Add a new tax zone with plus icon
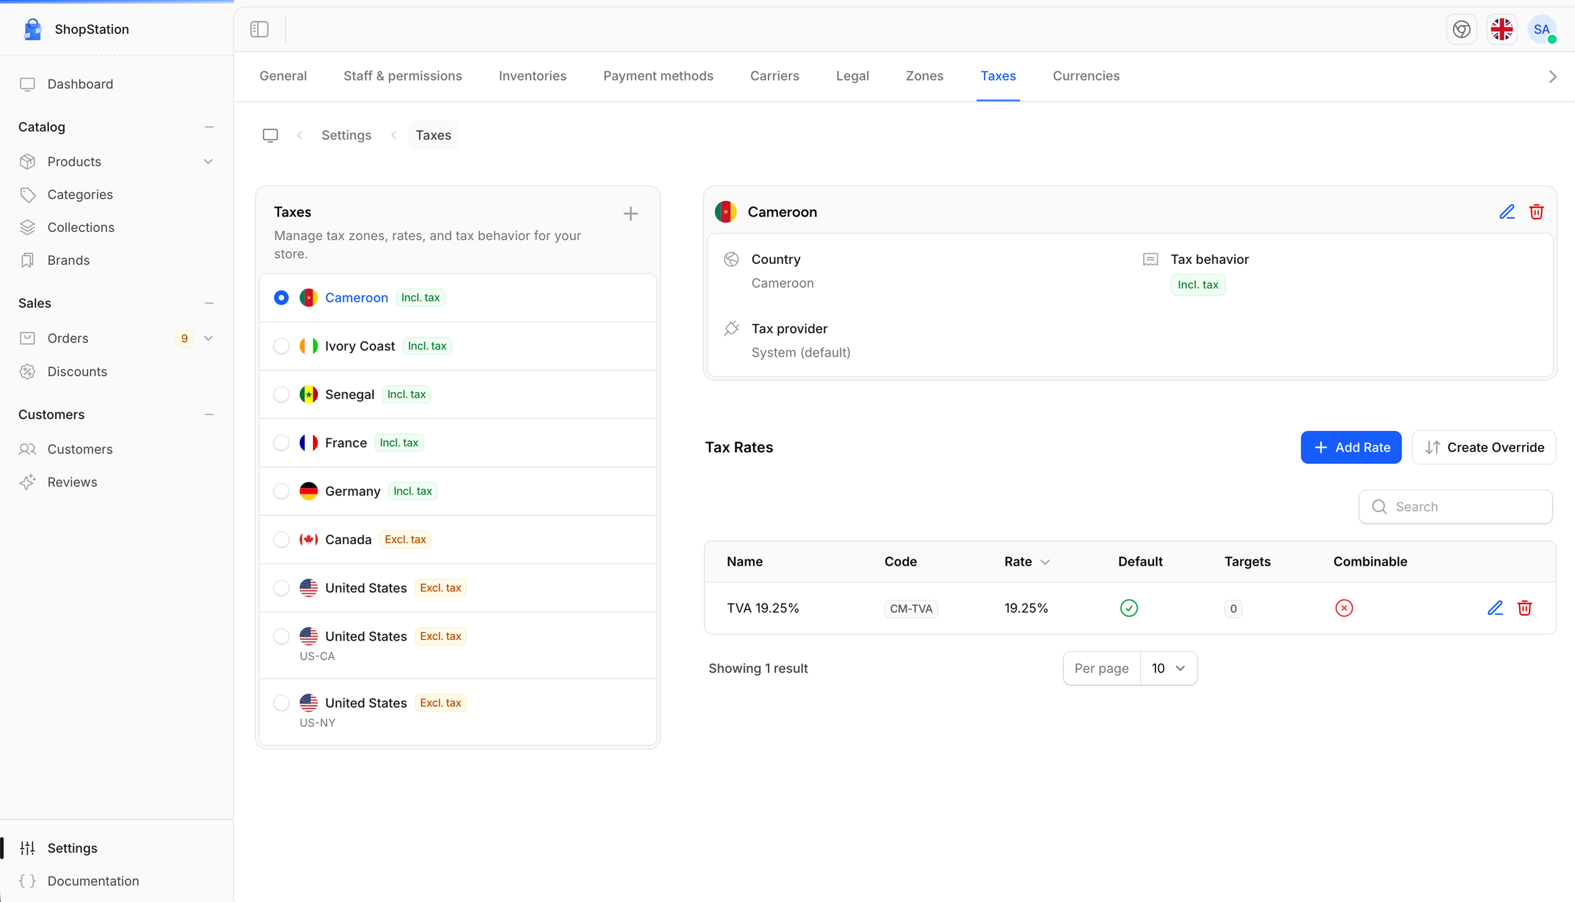The image size is (1575, 902). 631,214
